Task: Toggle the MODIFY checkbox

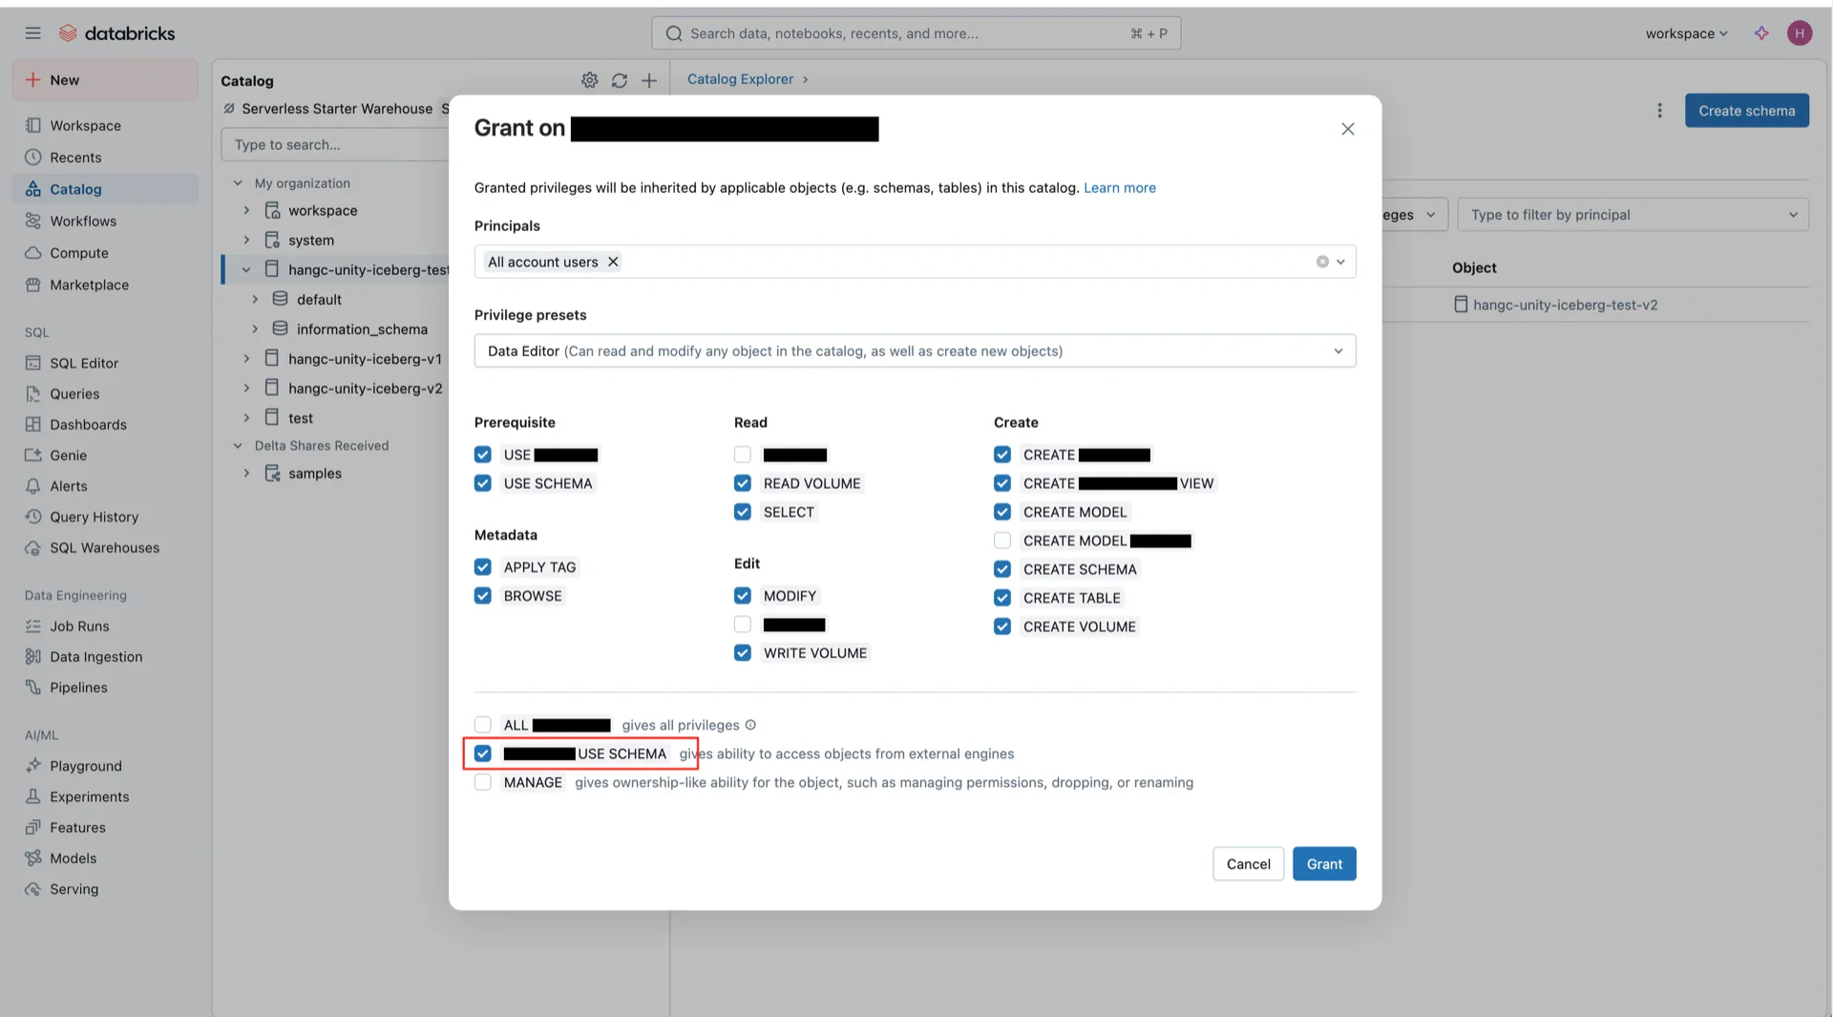Action: tap(743, 596)
